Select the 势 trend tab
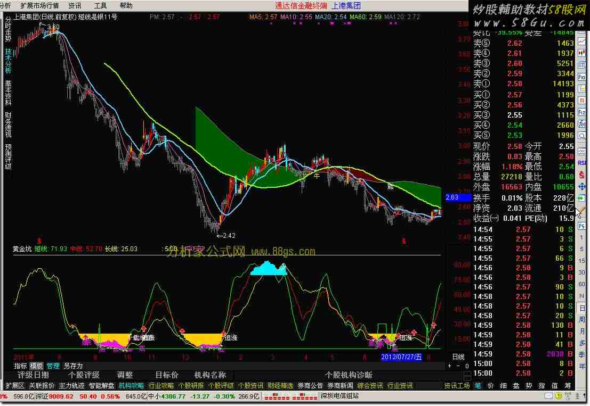 [529, 386]
